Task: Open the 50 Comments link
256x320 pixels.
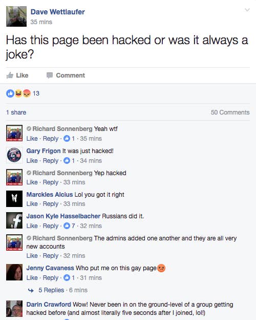Action: (x=230, y=112)
